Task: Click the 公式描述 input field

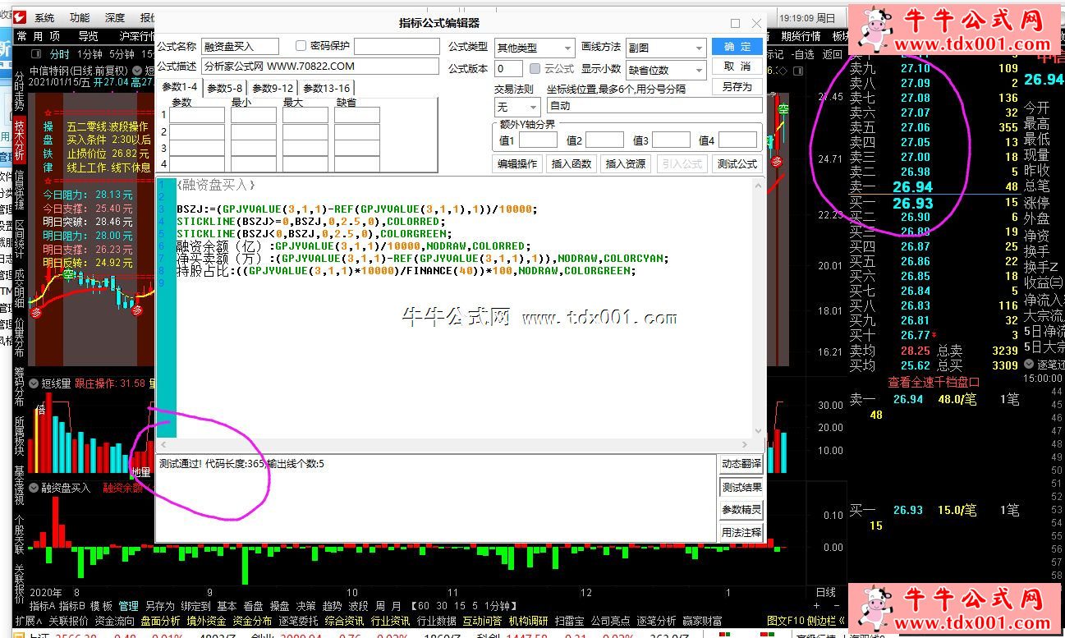Action: [320, 67]
